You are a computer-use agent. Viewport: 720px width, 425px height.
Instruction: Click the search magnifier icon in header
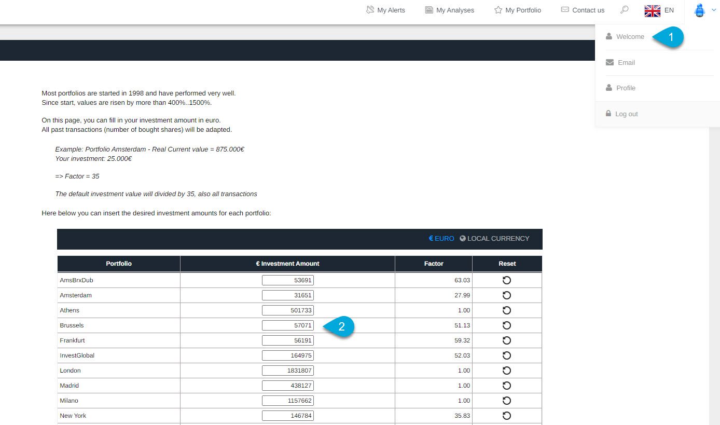tap(625, 10)
